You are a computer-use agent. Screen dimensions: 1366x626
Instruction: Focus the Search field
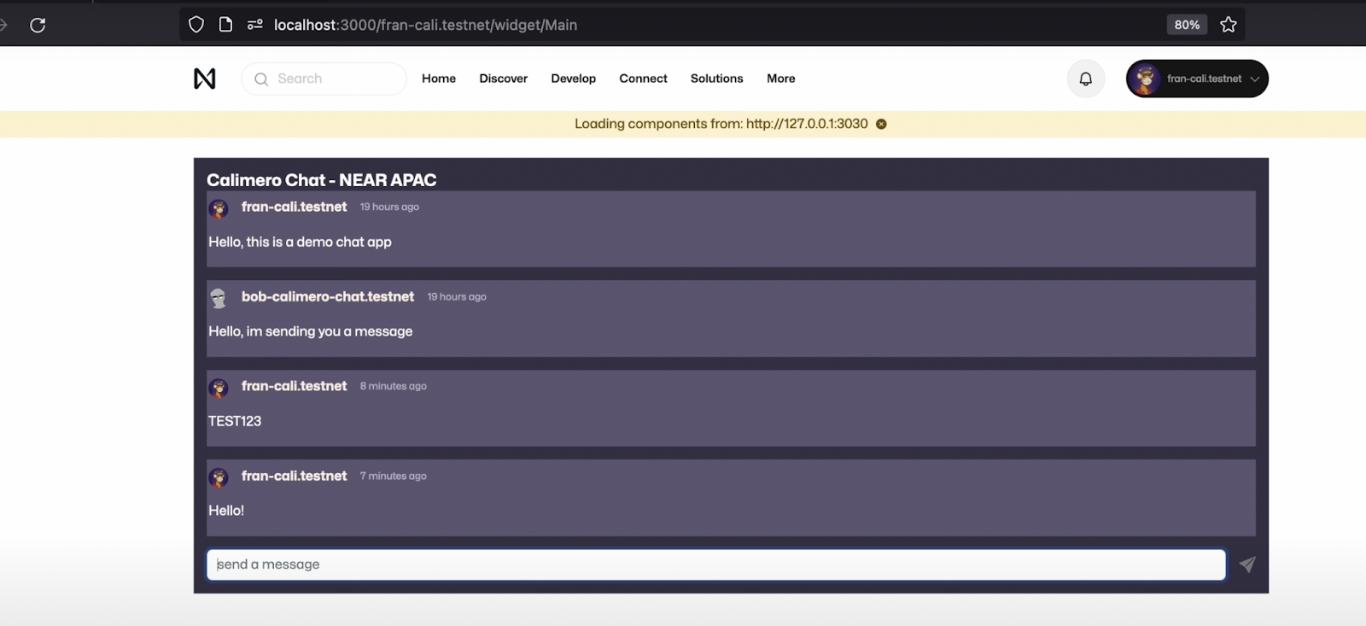(324, 79)
